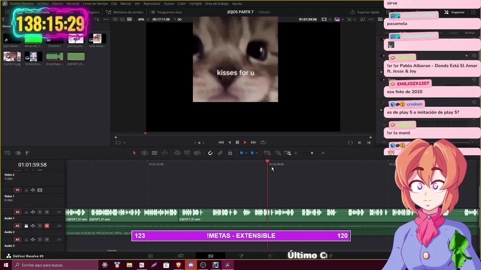Add a blue flag to the clip
Screen dimensions: 481x270
241,153
